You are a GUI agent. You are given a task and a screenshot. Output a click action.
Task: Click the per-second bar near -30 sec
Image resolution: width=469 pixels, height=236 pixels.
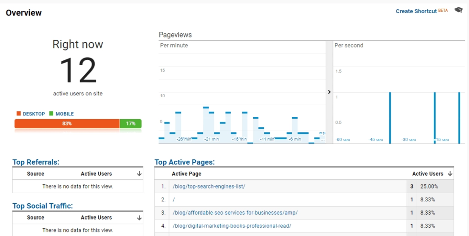[390, 118]
